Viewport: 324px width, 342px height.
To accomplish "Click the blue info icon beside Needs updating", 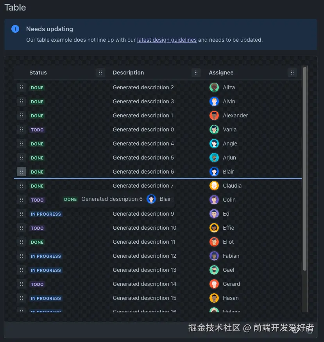I will tap(15, 29).
